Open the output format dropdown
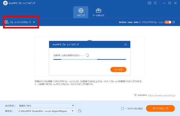 point(47,106)
